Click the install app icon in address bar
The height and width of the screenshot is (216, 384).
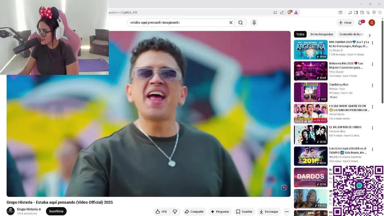pyautogui.click(x=275, y=12)
